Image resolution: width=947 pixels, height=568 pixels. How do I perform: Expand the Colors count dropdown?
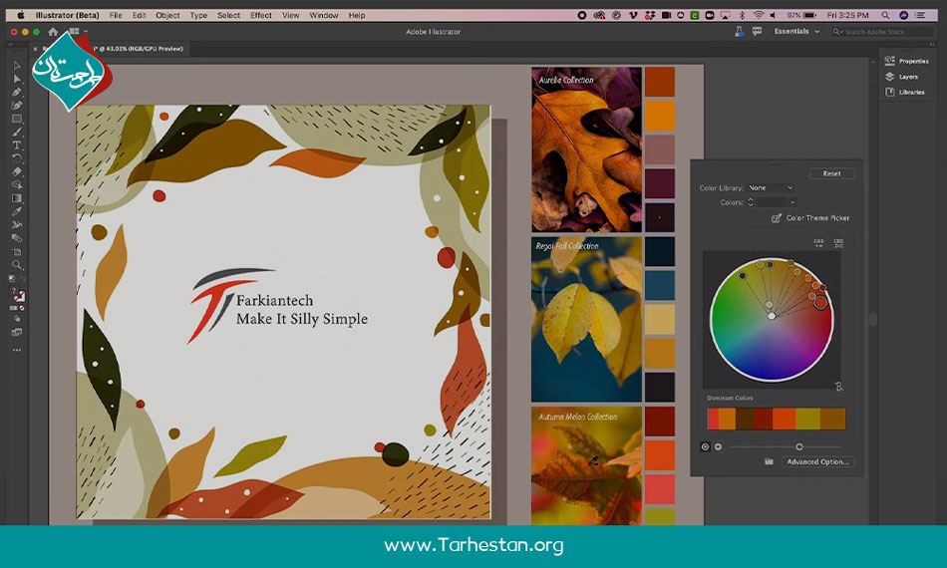pyautogui.click(x=776, y=202)
